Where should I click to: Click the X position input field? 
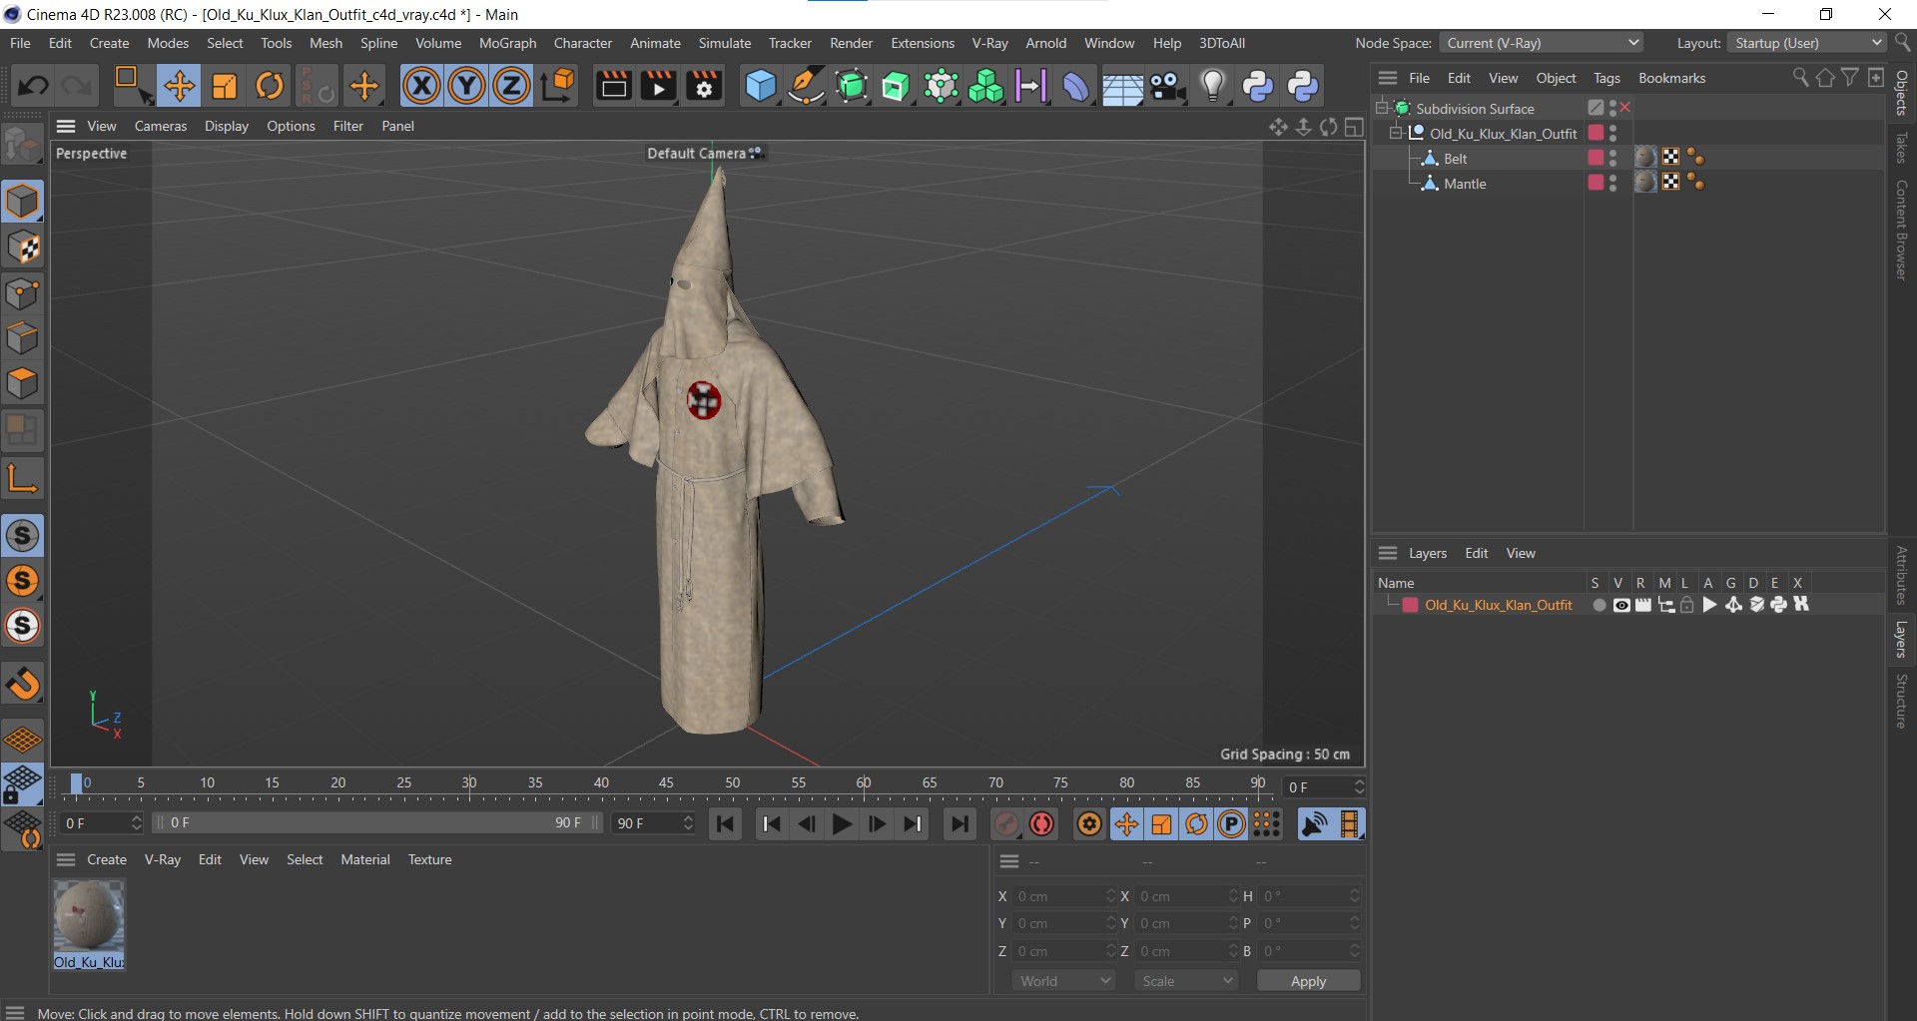[1064, 896]
